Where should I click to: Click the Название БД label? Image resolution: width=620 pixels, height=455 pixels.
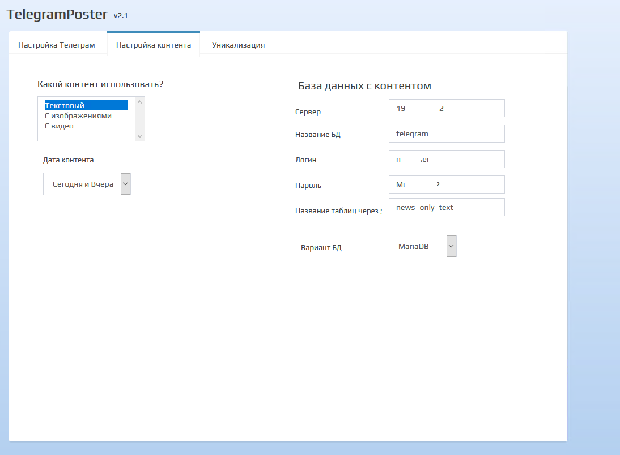pos(318,135)
